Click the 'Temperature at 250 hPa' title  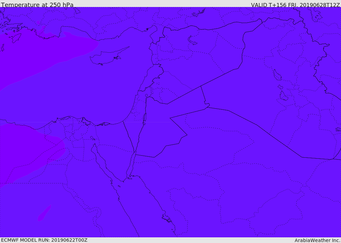37,5
